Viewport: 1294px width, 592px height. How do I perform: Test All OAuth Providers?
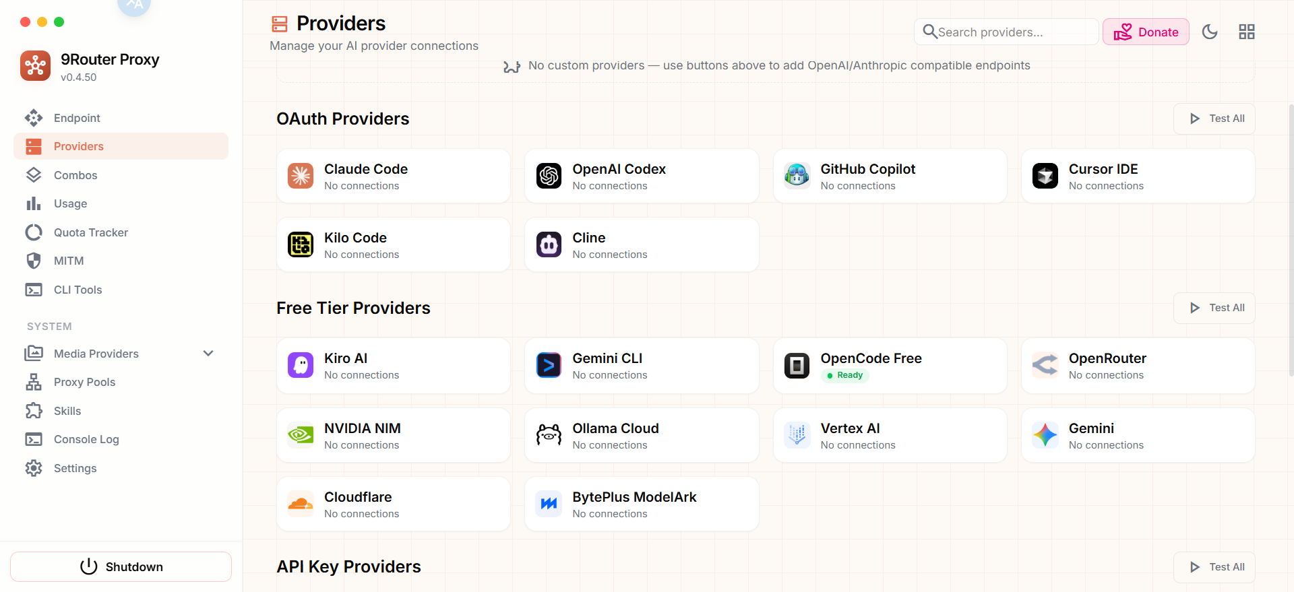pyautogui.click(x=1214, y=119)
